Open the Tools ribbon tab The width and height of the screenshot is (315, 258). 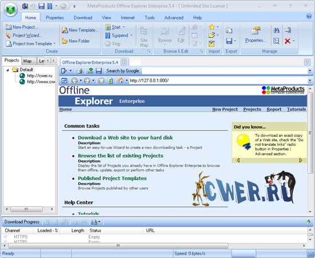tap(149, 18)
